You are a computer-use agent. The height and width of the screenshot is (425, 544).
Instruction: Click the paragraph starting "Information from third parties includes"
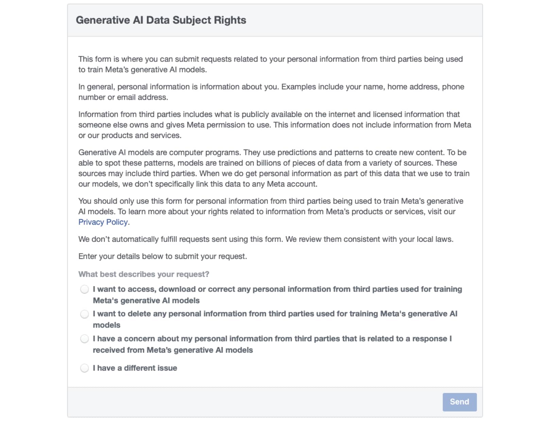(274, 125)
